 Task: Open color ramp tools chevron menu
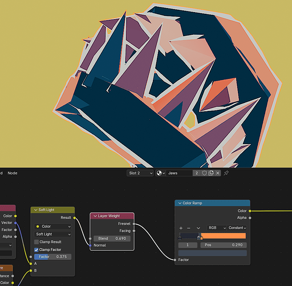coord(198,228)
